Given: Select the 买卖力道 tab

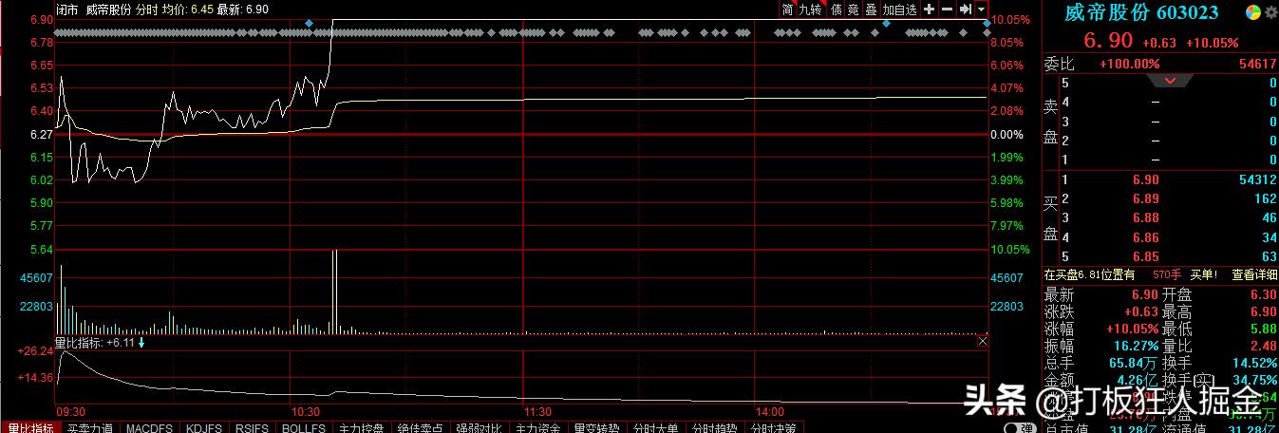Looking at the screenshot, I should coord(89,428).
